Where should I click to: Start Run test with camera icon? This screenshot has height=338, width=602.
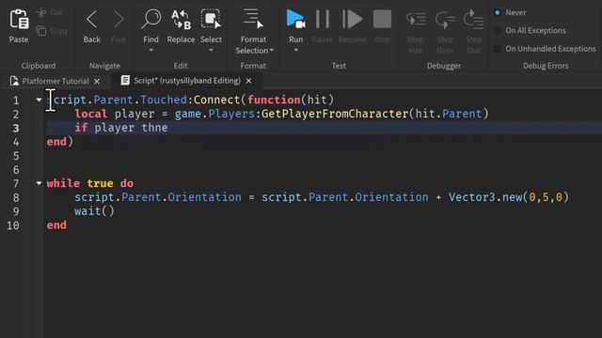[295, 19]
